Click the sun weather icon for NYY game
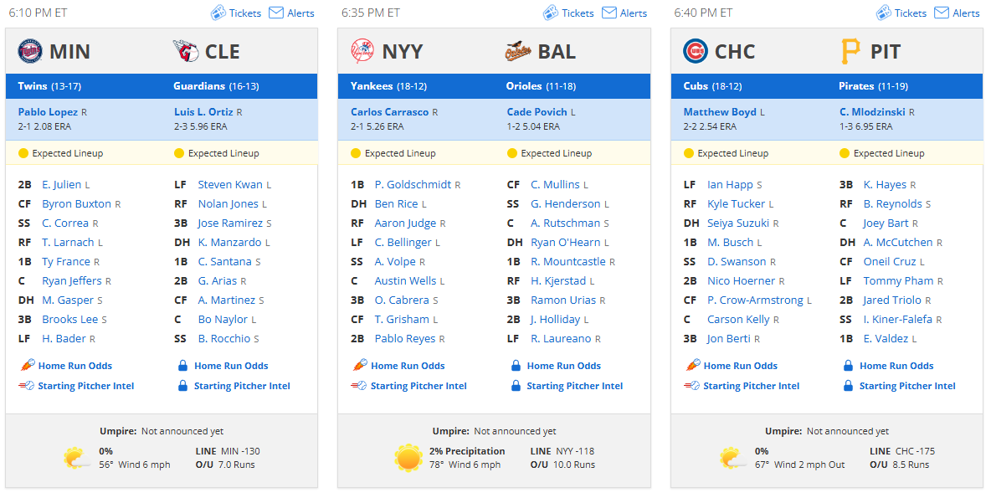Image resolution: width=991 pixels, height=498 pixels. 408,458
